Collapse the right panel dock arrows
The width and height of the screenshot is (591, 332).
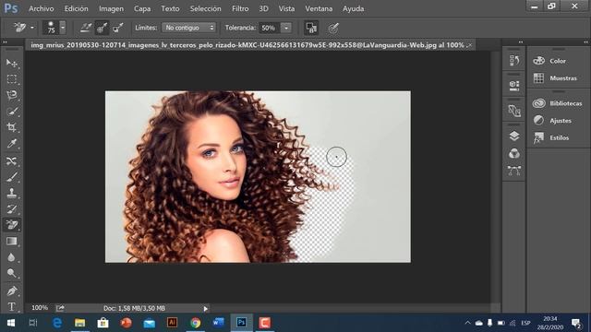coord(585,42)
